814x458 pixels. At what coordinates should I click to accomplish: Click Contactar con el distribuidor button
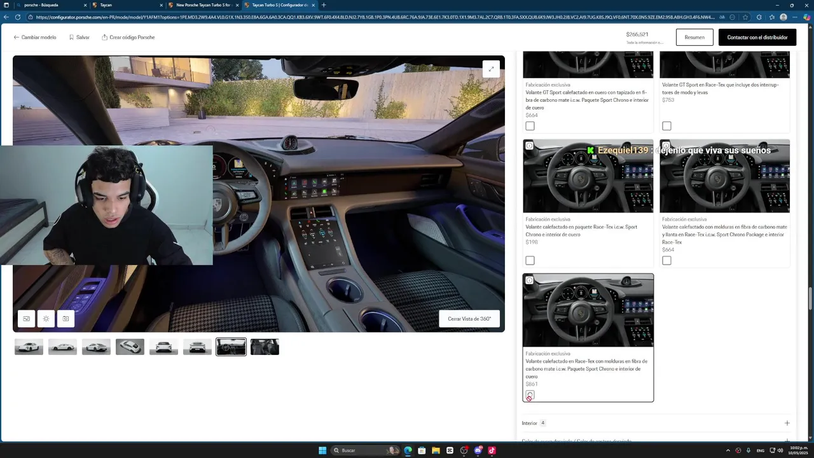pos(757,38)
